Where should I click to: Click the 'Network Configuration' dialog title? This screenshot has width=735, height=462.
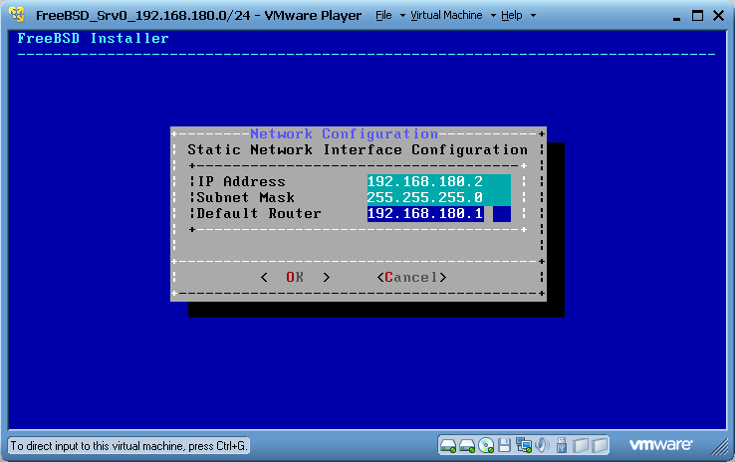tap(344, 134)
